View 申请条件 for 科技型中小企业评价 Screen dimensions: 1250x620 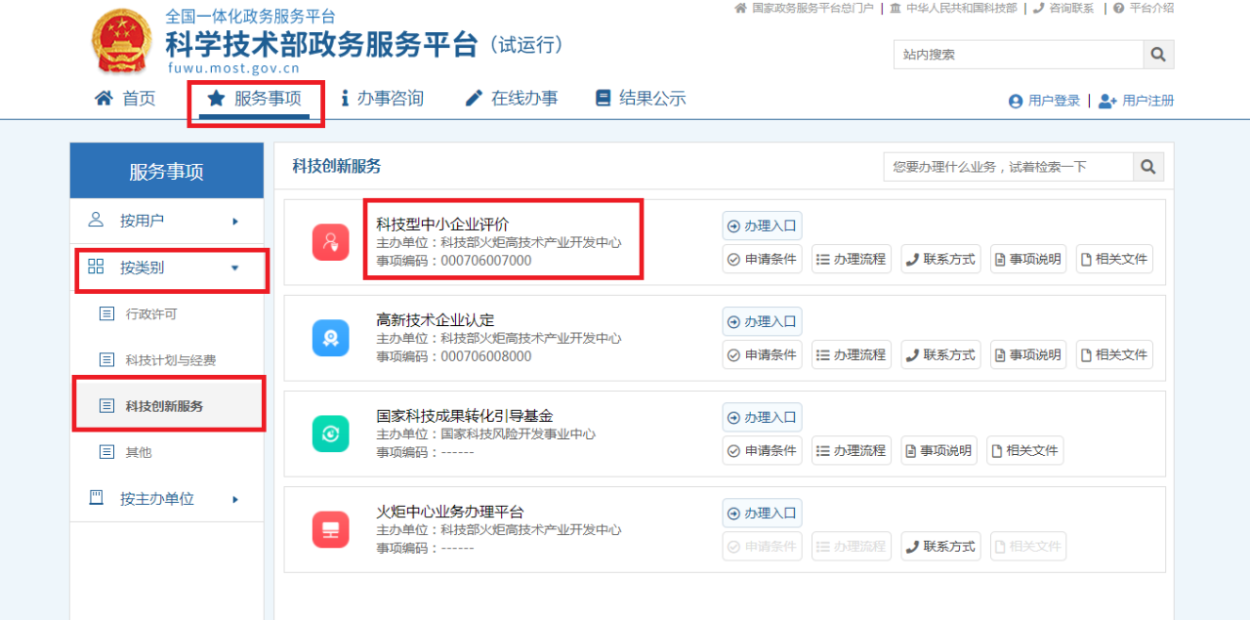[x=762, y=259]
